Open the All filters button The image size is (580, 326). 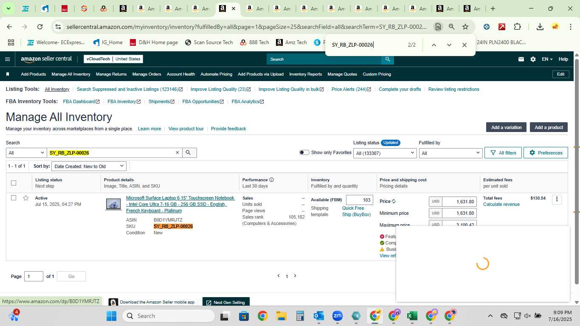pos(503,153)
